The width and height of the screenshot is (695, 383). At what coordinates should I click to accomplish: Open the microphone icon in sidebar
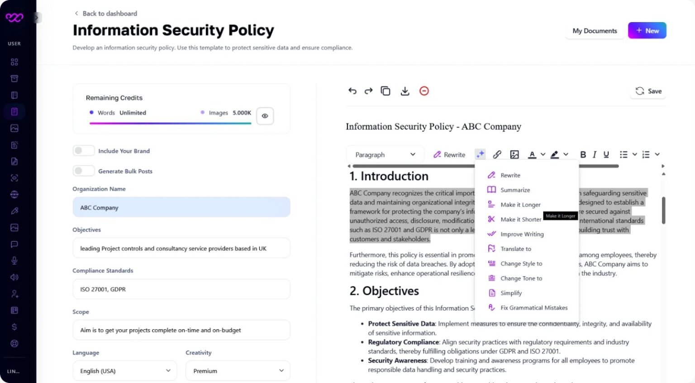click(14, 261)
